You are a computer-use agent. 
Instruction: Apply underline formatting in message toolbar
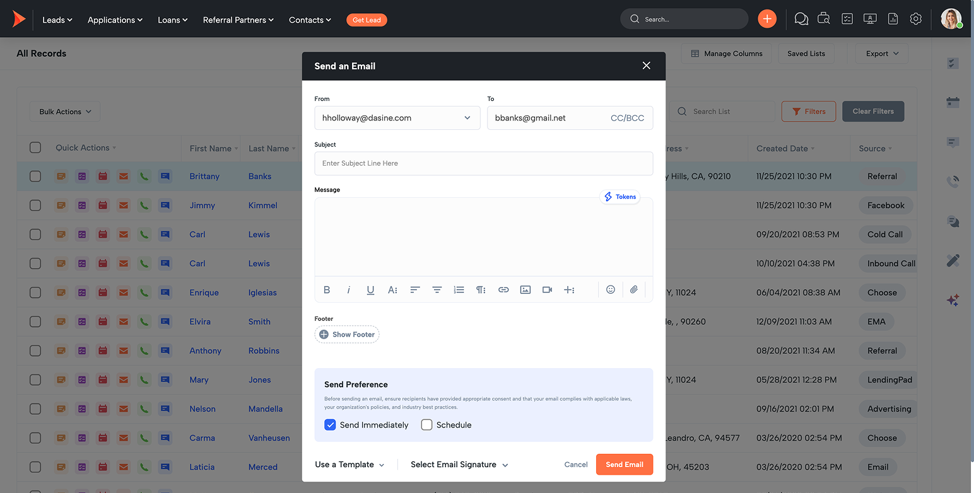(370, 290)
